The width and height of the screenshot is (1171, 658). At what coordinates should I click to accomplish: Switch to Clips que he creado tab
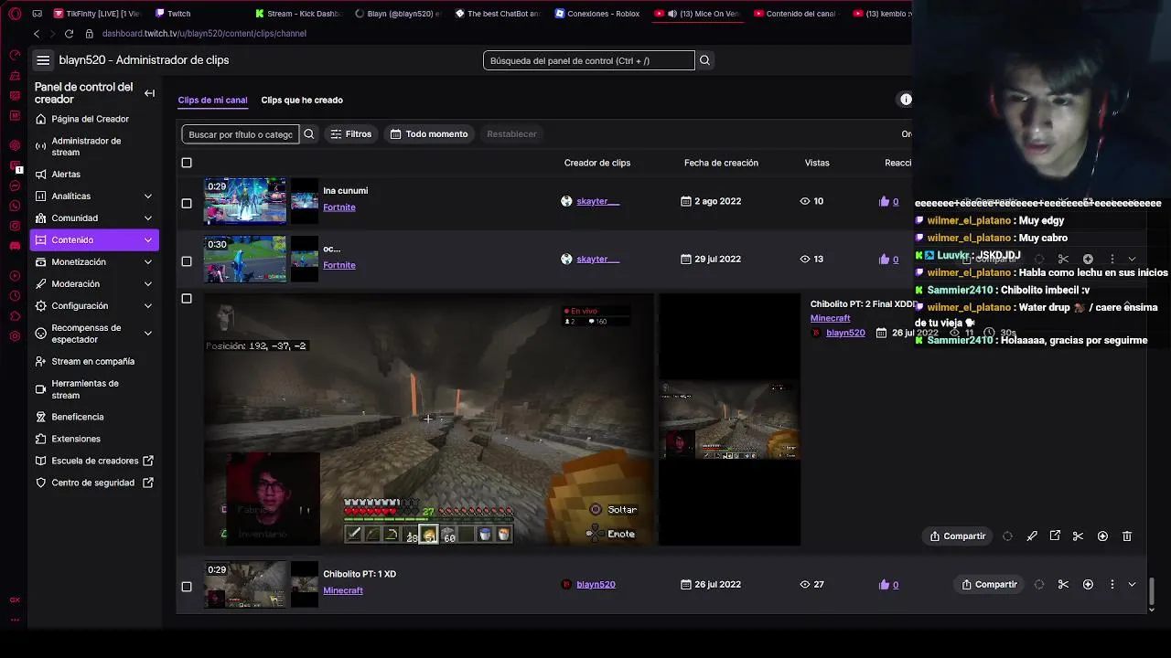[302, 101]
